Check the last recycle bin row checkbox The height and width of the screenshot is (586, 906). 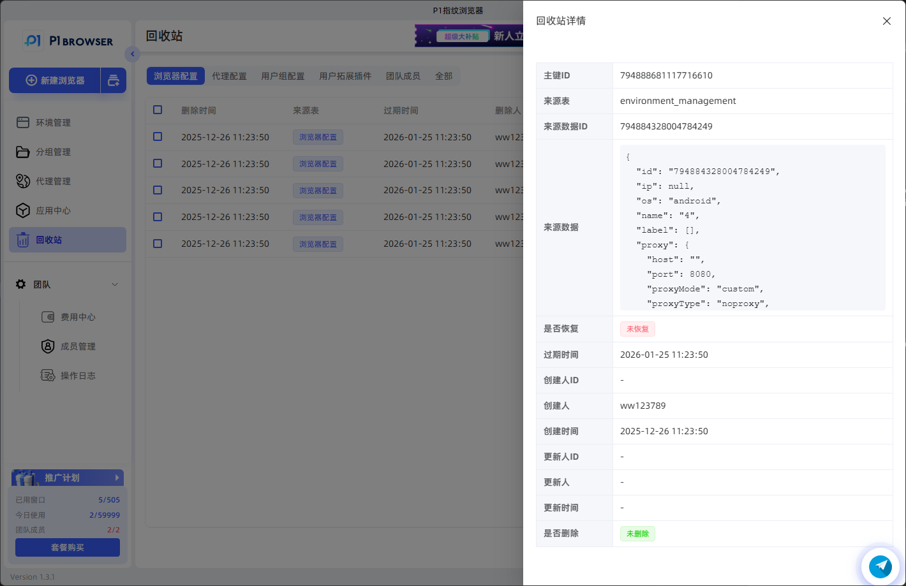158,244
